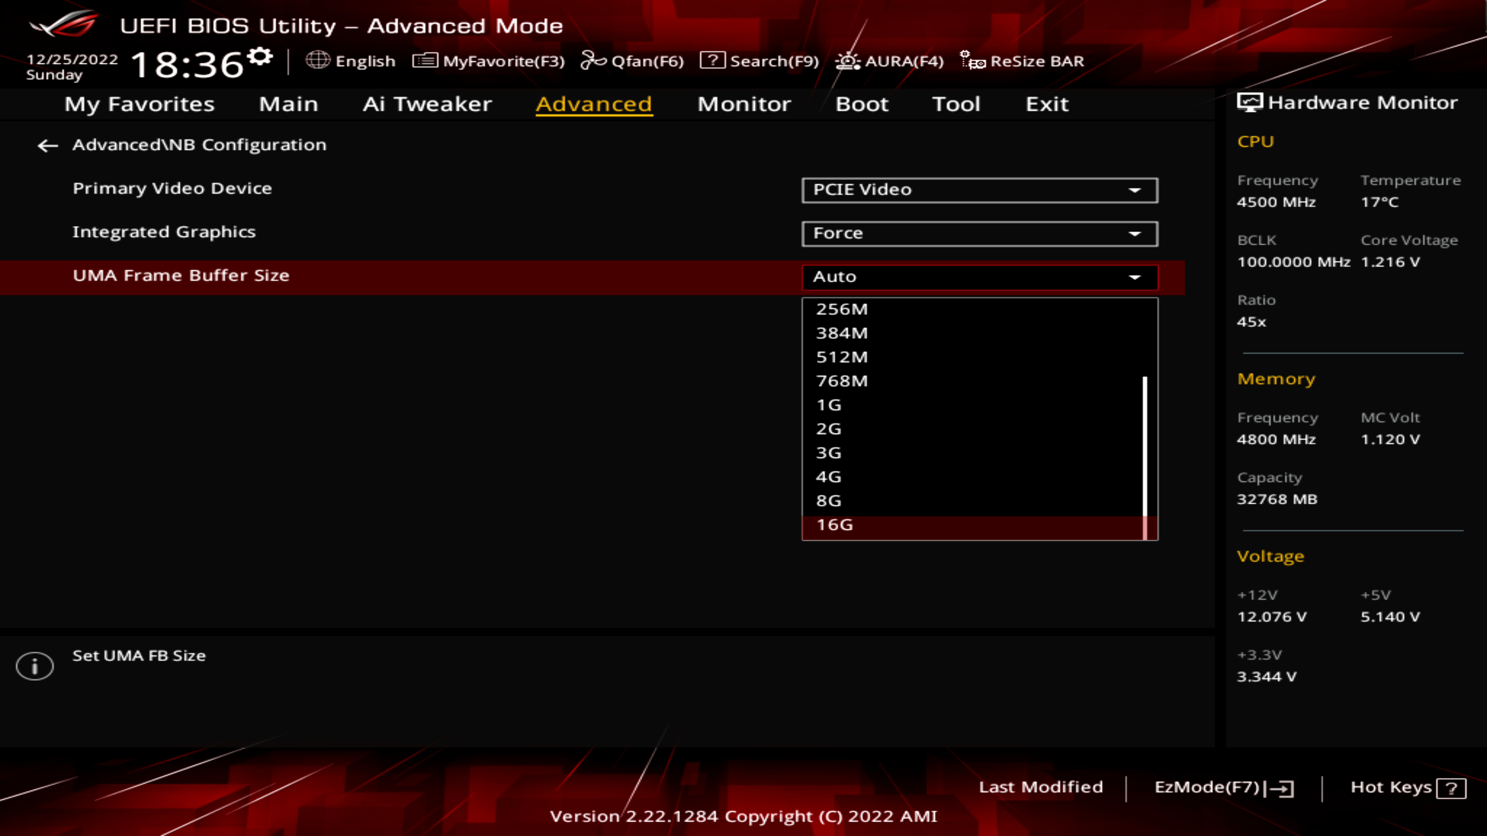Open the Boot menu
The image size is (1487, 836).
coord(862,104)
